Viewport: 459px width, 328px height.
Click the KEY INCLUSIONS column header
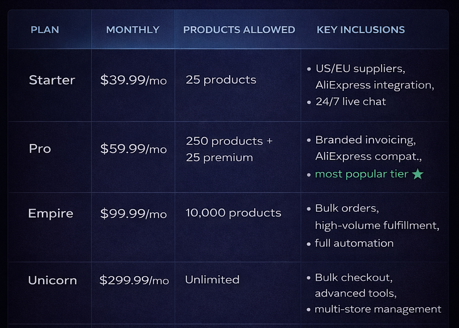coord(361,30)
